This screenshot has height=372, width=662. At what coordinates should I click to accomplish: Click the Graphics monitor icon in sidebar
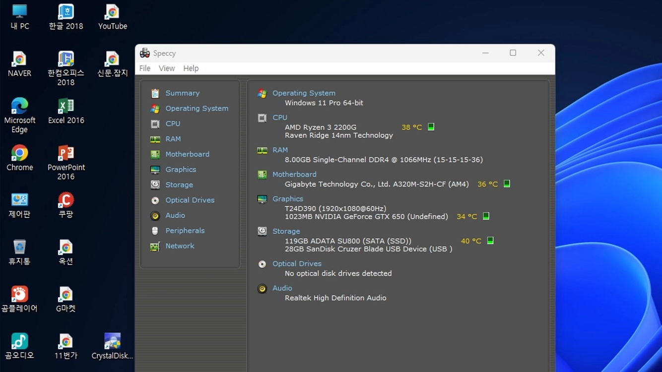tap(155, 170)
